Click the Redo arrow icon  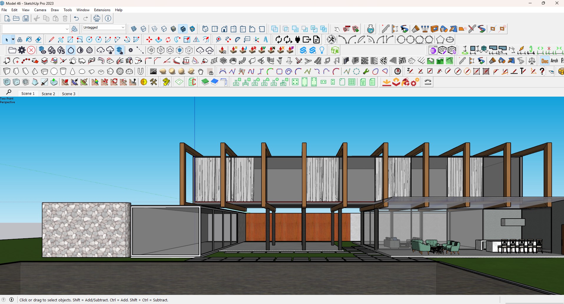[86, 18]
